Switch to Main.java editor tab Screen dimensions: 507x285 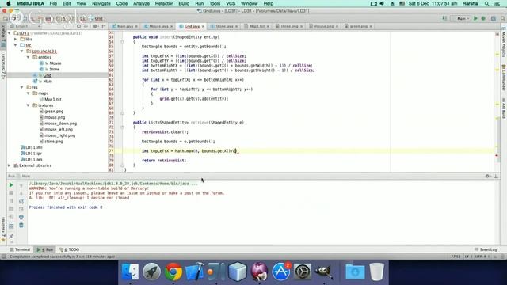click(x=124, y=26)
